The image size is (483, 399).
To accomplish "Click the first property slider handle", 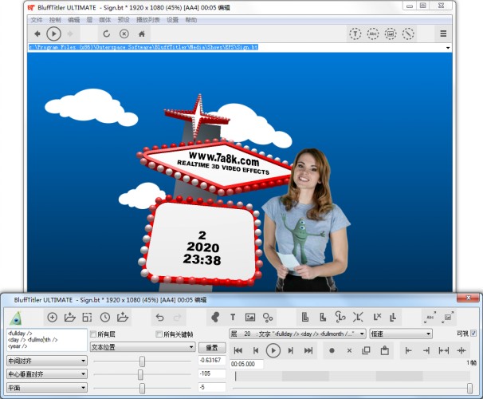I will coord(142,361).
